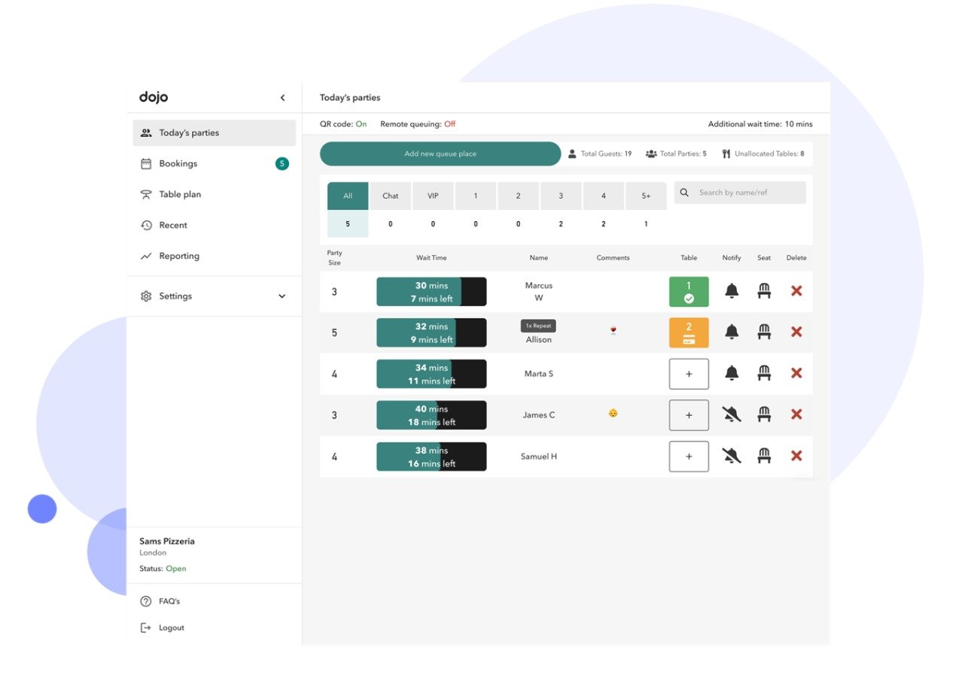Click the wine glass comment icon for Allison
The image size is (971, 683).
click(613, 331)
